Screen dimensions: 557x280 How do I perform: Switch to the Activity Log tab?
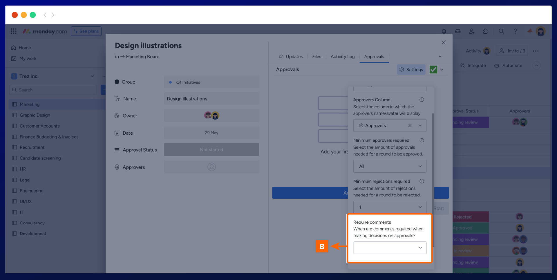click(343, 57)
